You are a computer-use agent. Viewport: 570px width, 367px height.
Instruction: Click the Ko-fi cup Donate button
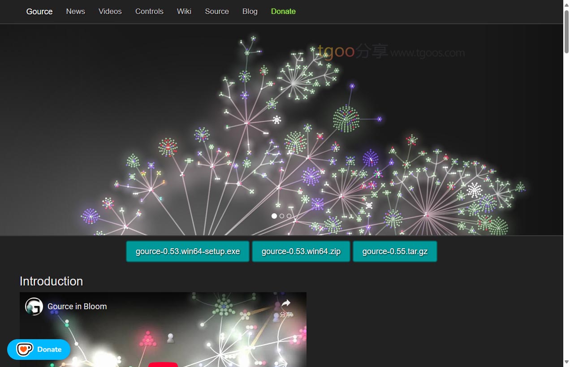tap(39, 350)
